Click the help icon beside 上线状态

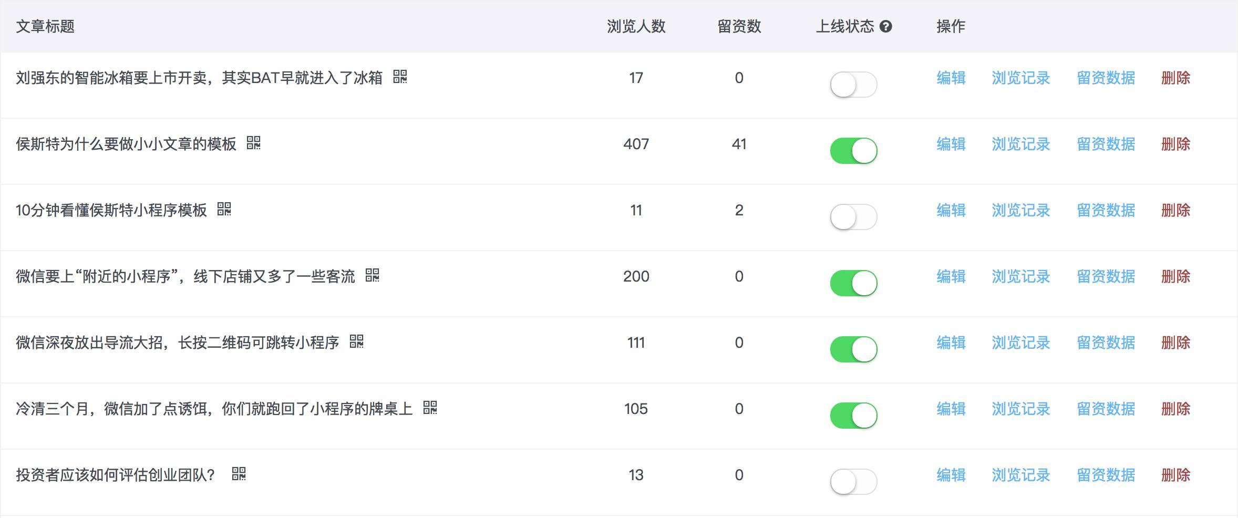coord(885,26)
